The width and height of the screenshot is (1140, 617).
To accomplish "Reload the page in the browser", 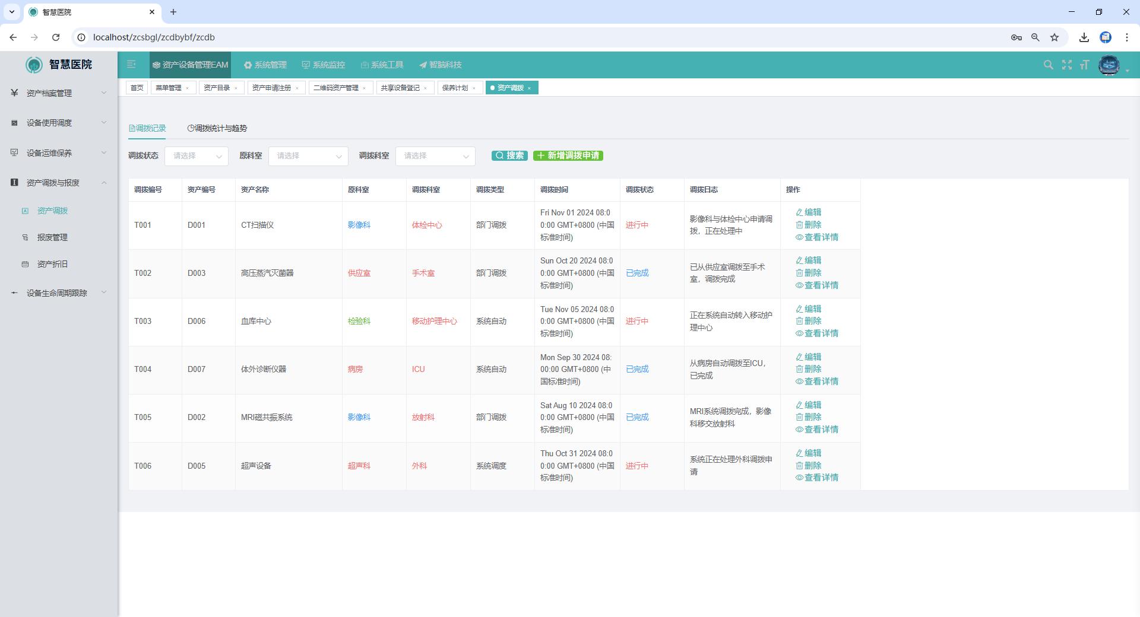I will coord(56,37).
